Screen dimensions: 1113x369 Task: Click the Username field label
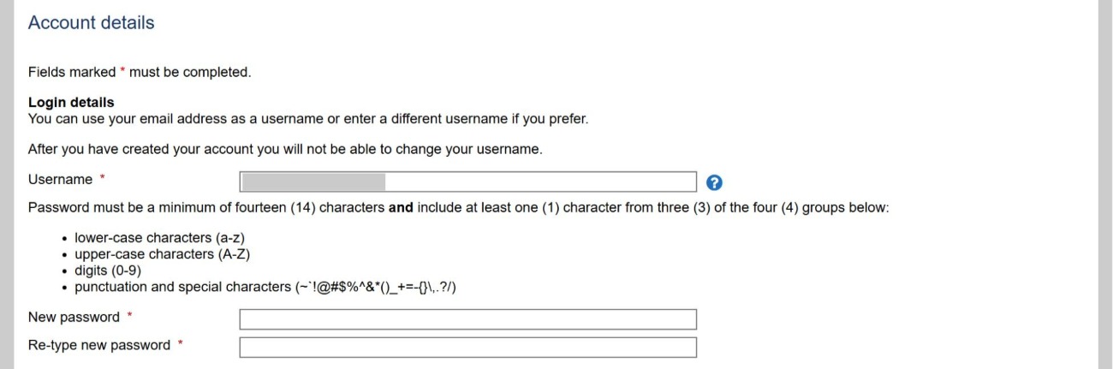60,180
